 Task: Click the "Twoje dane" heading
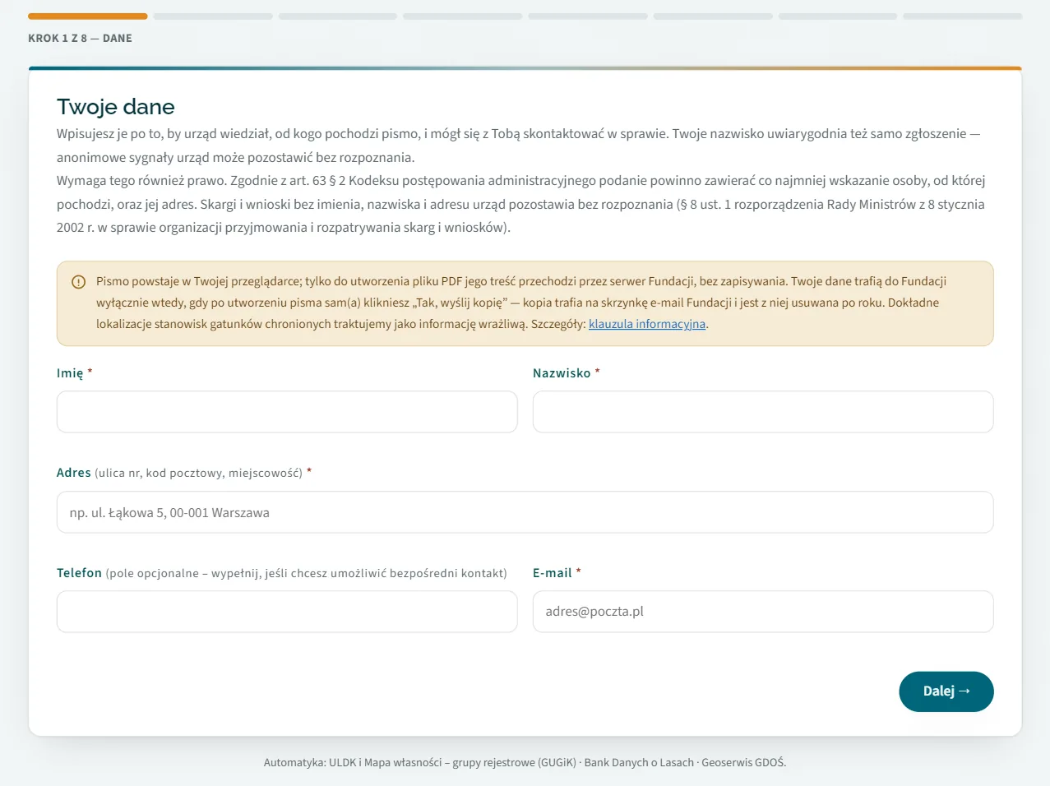[x=116, y=107]
